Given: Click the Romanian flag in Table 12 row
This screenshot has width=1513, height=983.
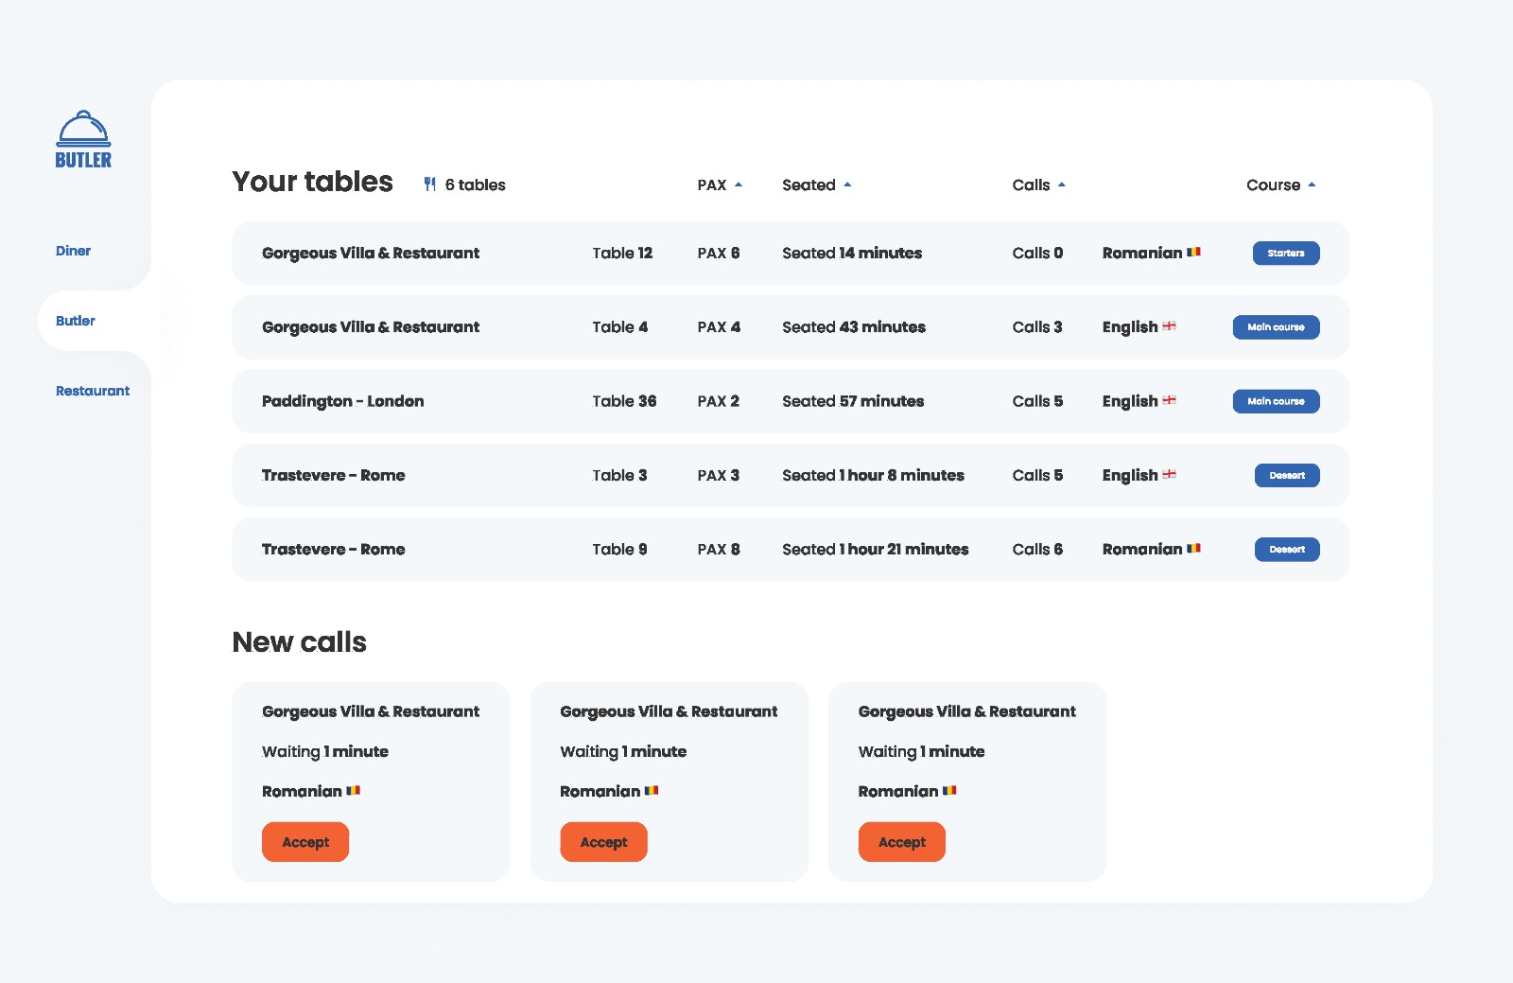Looking at the screenshot, I should tap(1193, 252).
